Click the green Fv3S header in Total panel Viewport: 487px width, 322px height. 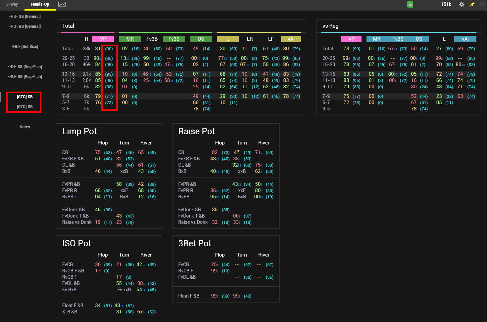[x=174, y=39]
